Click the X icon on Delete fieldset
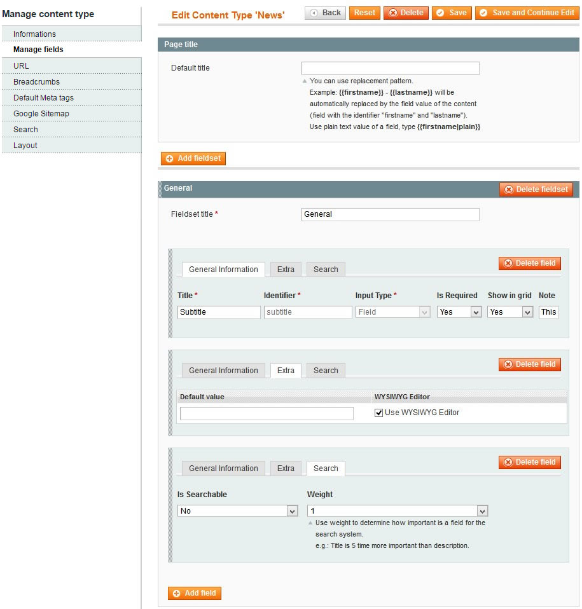Screen dimensions: 582x609 (509, 189)
